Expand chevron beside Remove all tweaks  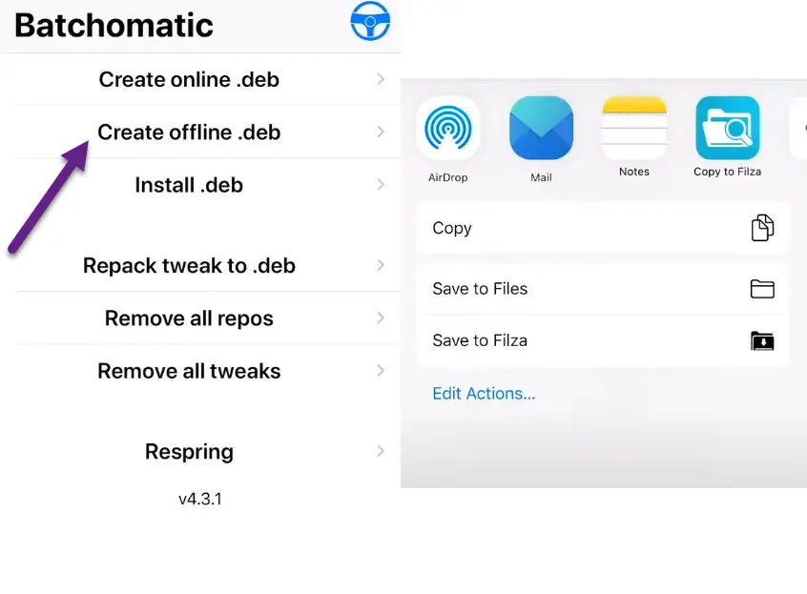point(381,370)
